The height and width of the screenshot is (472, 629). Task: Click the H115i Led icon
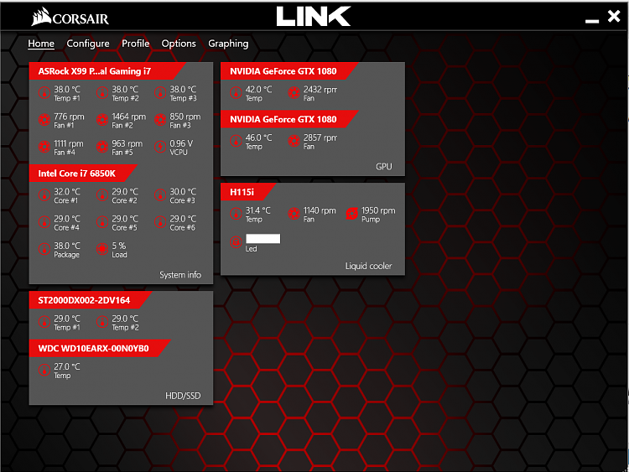point(236,242)
